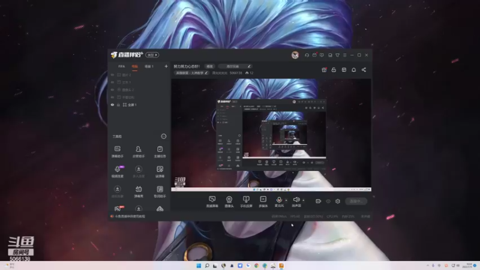Open the 弹幕助手 tool in the toolbox
This screenshot has height=270, width=480.
click(x=117, y=152)
